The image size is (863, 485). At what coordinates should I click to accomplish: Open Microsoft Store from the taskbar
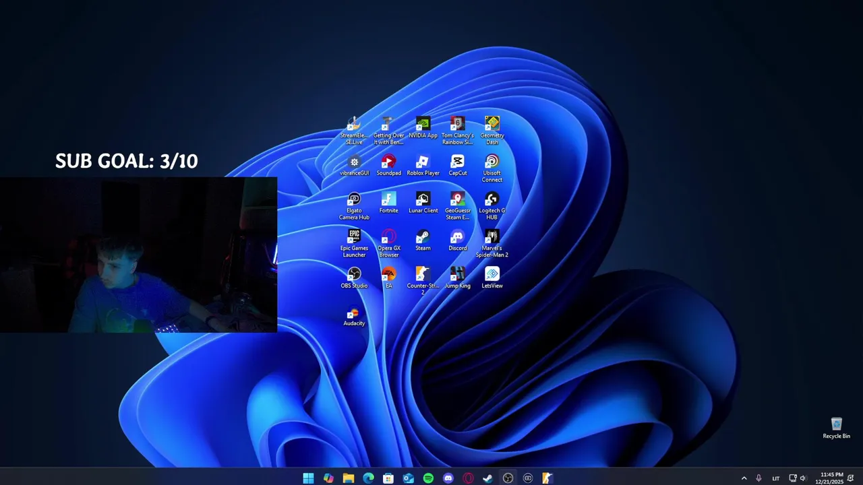click(x=388, y=478)
